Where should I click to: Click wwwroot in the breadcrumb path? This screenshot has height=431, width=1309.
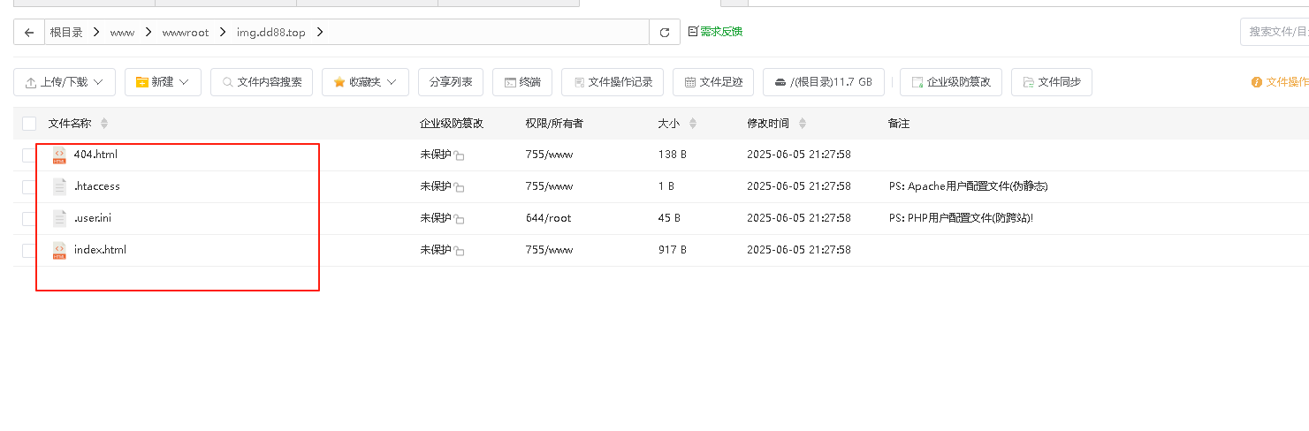(x=186, y=33)
